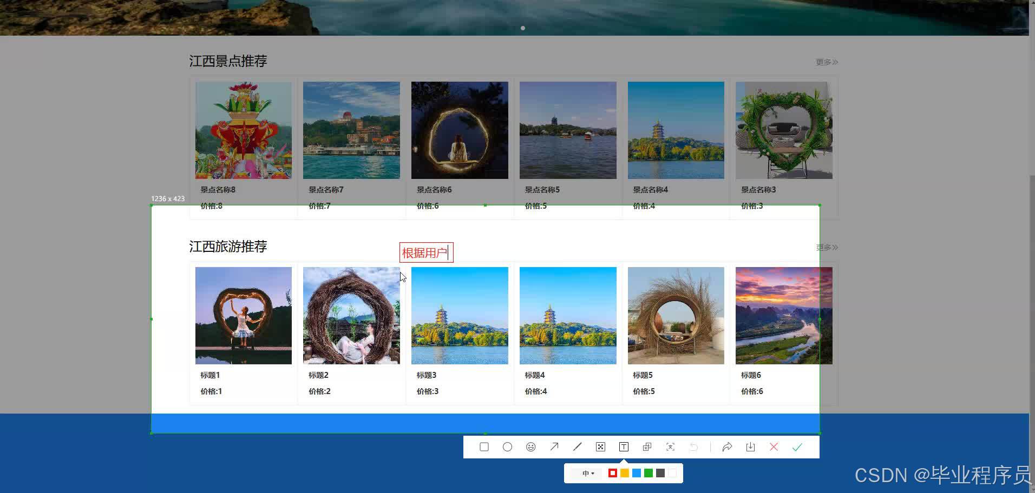Click the 价格:1 price text
The height and width of the screenshot is (493, 1035).
(x=211, y=391)
